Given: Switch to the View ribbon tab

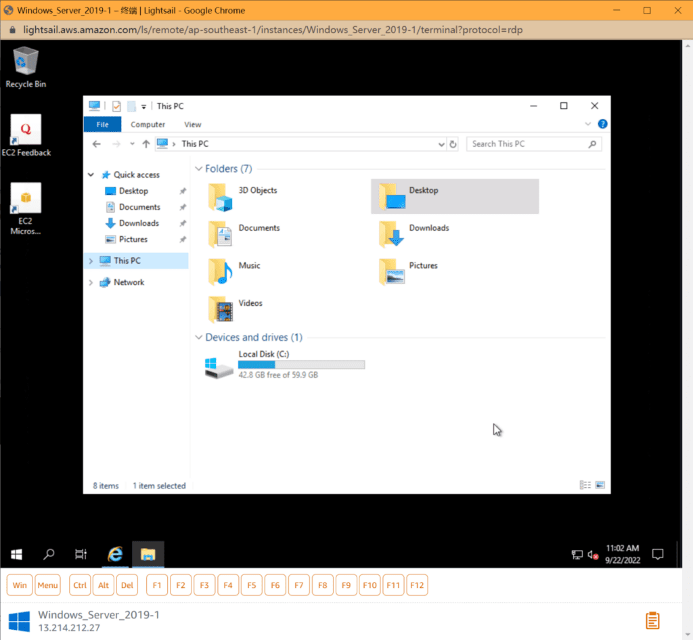Looking at the screenshot, I should coord(193,124).
